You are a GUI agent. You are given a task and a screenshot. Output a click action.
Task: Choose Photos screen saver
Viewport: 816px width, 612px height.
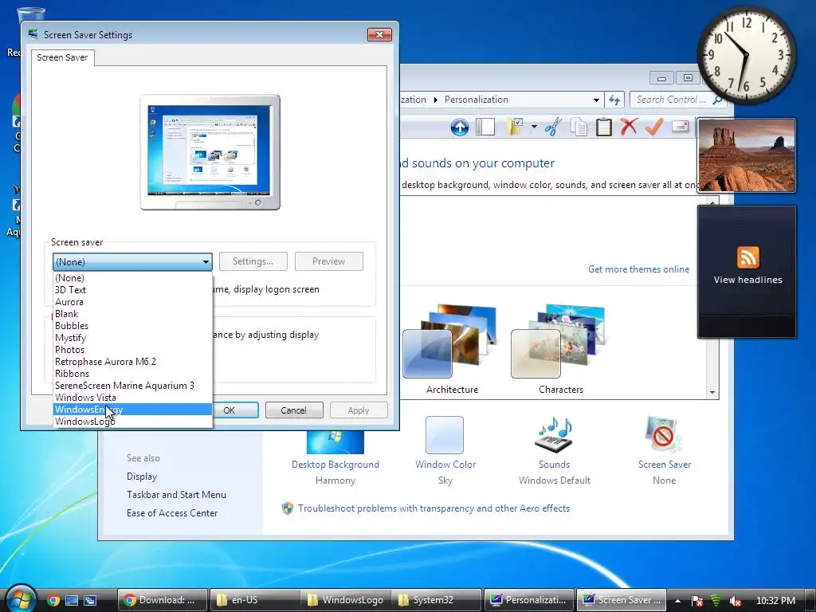pyautogui.click(x=132, y=350)
